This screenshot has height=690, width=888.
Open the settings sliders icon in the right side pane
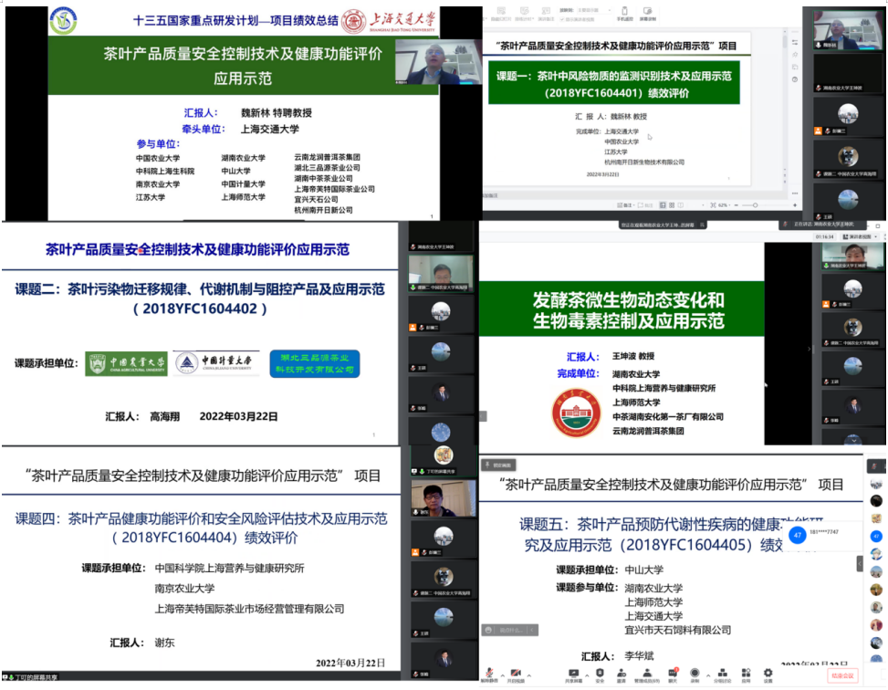(x=795, y=43)
